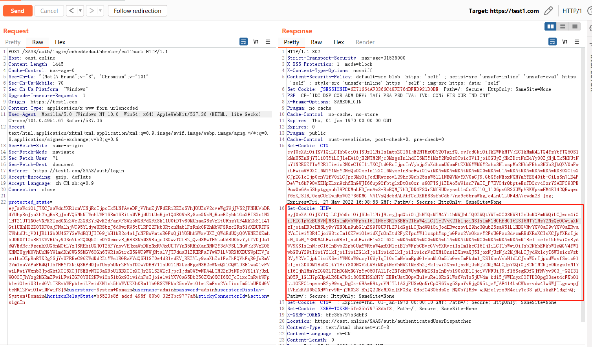
Task: Open the back-history dropdown arrow
Action: pos(80,11)
